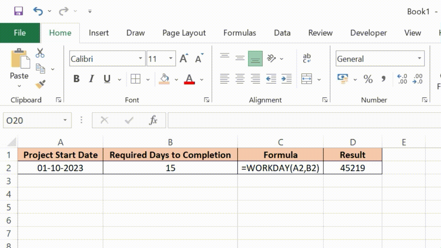Apply a fill color with paint bucket icon

click(x=164, y=79)
